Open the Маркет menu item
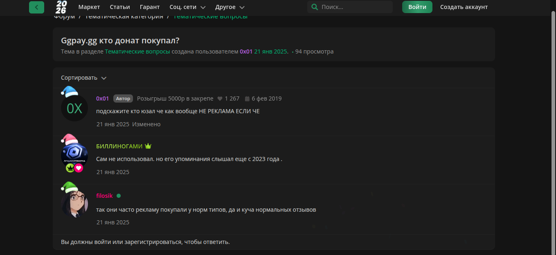The height and width of the screenshot is (255, 556). [89, 7]
